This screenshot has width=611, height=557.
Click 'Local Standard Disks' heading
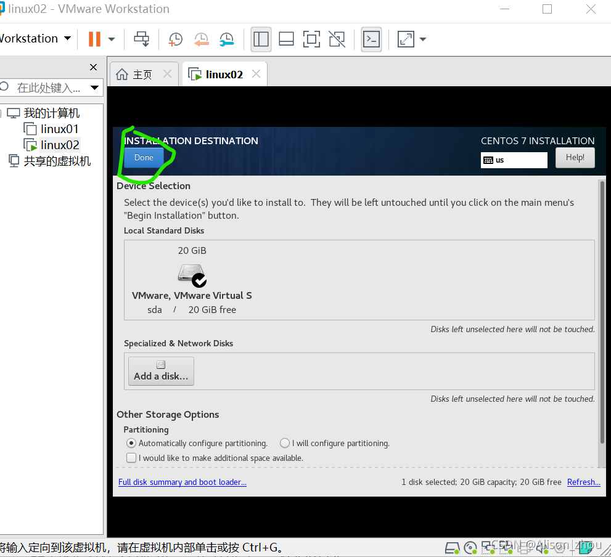point(164,230)
